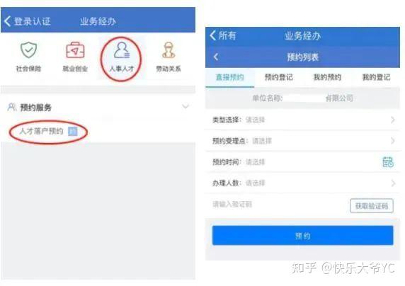Switch to the 预约登记 tab
The width and height of the screenshot is (405, 286).
click(x=279, y=77)
